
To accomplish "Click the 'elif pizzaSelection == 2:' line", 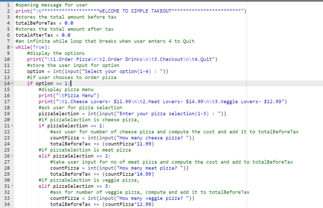I will point(74,156).
